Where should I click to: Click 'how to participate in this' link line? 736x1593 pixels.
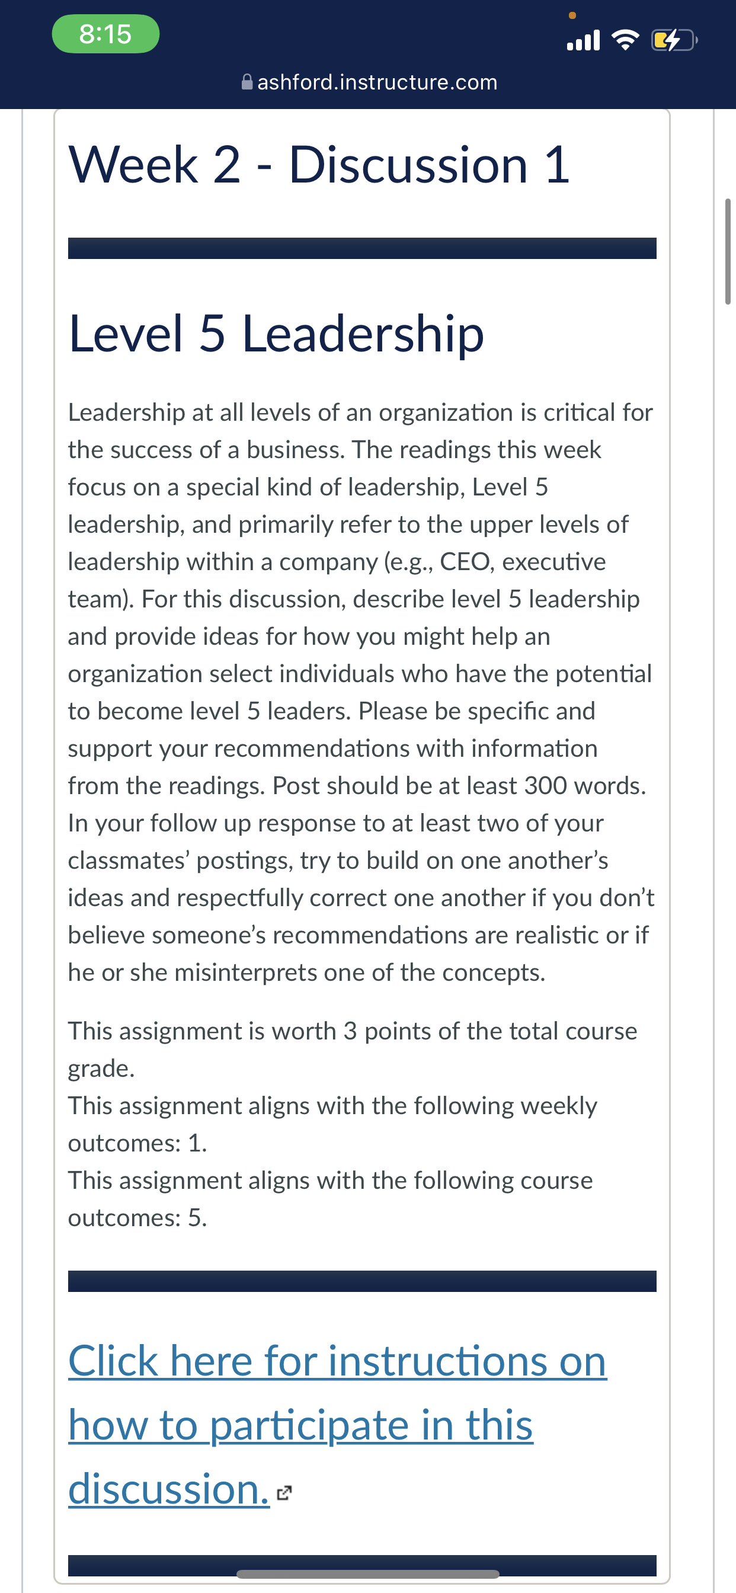coord(300,1425)
